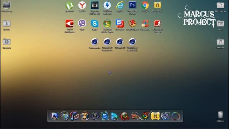The width and height of the screenshot is (229, 129).
Task: Select the Viber desktop shortcut
Action: 82,24
